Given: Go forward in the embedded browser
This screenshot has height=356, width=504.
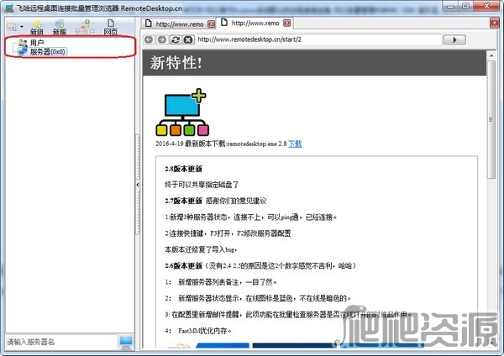Looking at the screenshot, I should tap(162, 39).
